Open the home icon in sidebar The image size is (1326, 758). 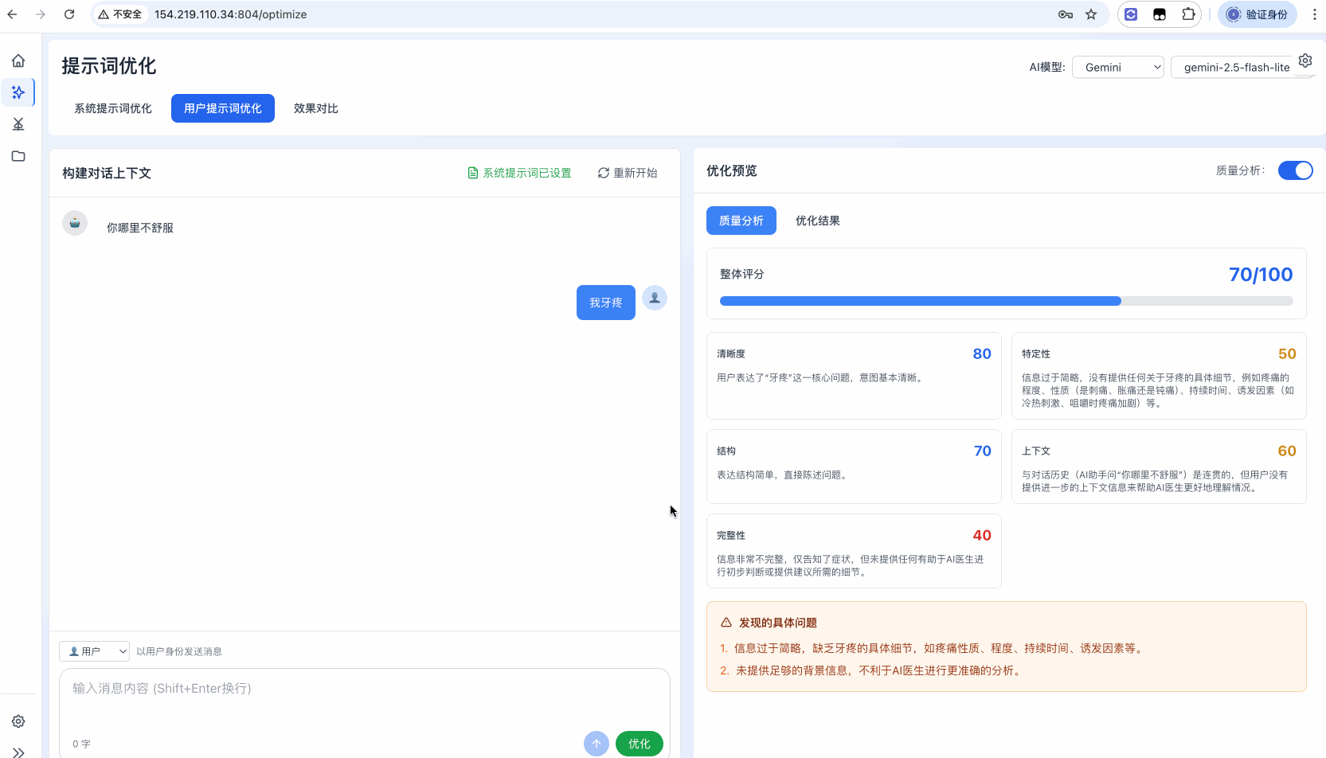(18, 61)
